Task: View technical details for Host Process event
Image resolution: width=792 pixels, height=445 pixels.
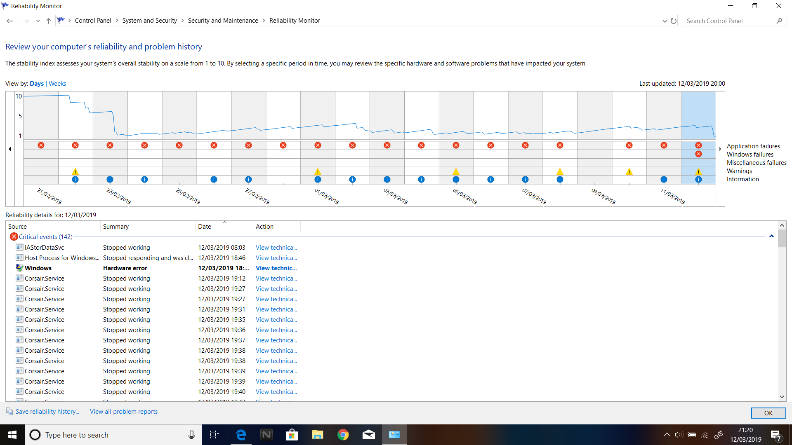Action: (x=276, y=258)
